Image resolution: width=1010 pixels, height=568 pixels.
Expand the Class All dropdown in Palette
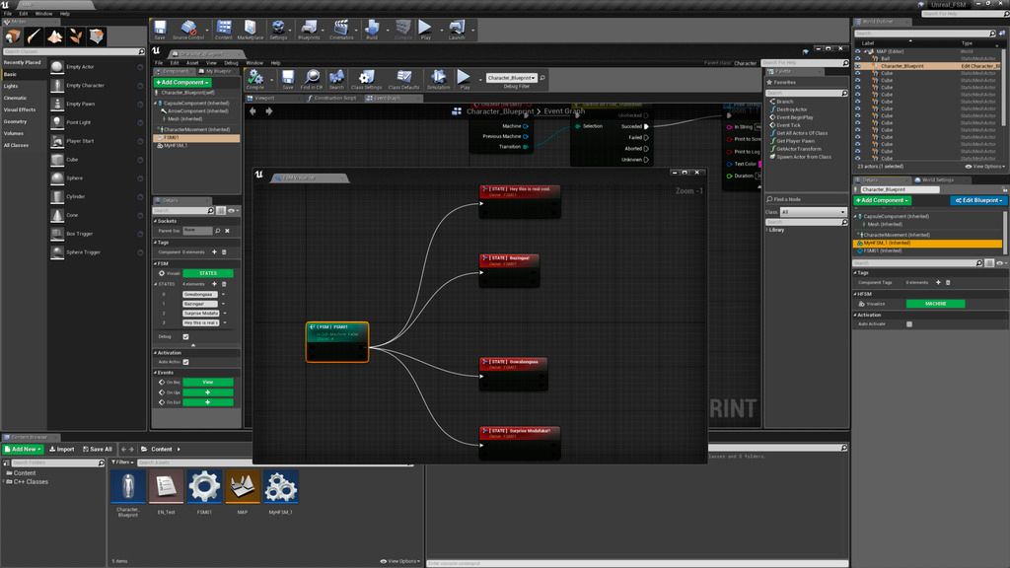tap(813, 212)
